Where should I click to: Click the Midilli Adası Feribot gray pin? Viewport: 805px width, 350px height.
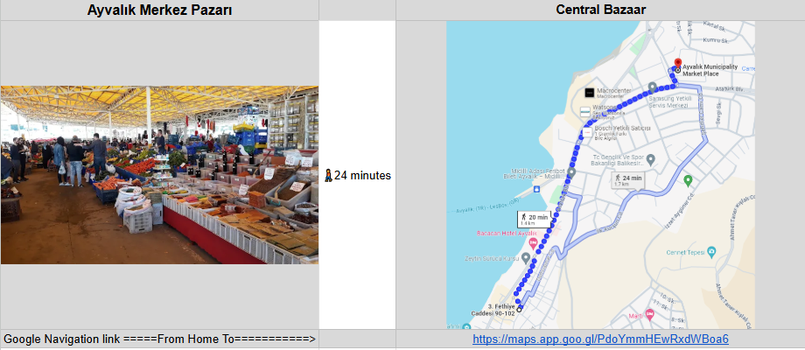pyautogui.click(x=571, y=173)
